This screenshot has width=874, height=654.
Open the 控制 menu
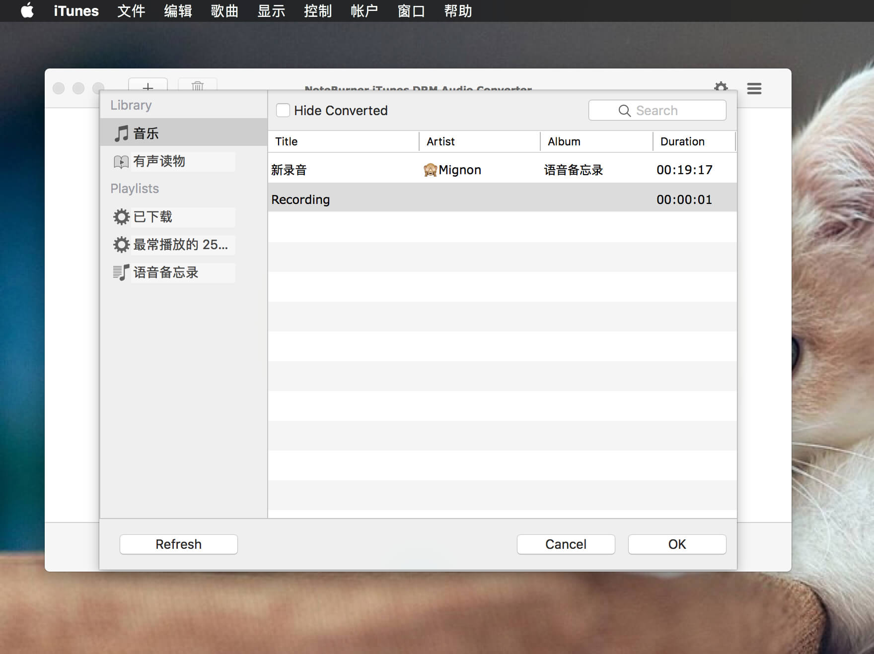(x=318, y=10)
